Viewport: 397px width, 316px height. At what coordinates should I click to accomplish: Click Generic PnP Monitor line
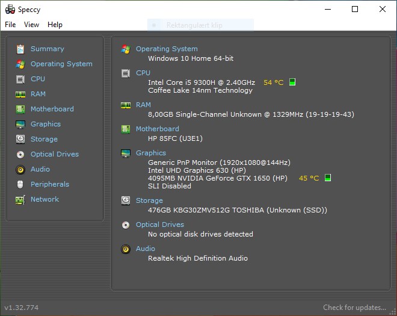pos(220,163)
